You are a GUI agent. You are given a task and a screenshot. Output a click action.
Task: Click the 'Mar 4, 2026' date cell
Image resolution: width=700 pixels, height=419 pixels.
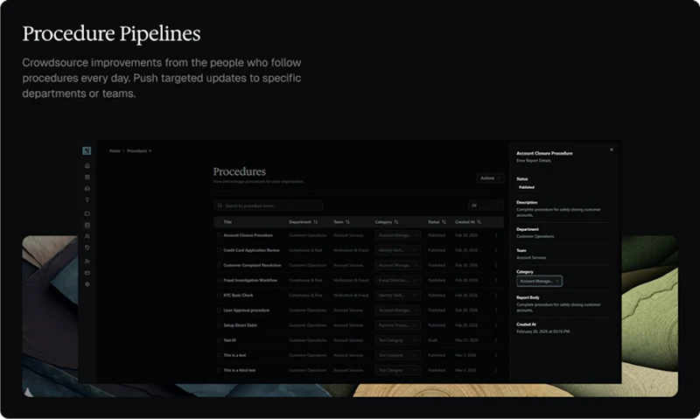(x=465, y=370)
